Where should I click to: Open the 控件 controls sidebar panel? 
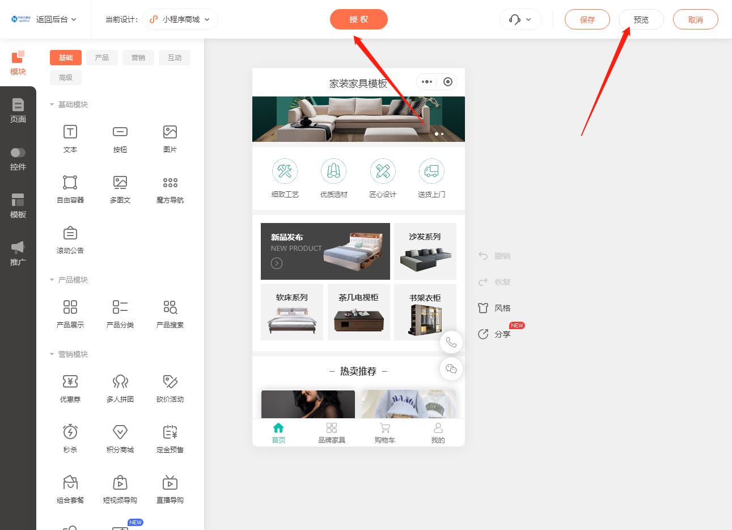pyautogui.click(x=18, y=158)
